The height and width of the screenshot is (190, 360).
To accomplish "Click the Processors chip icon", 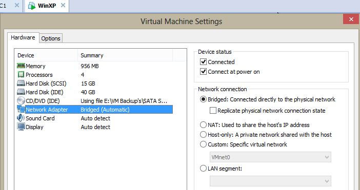I will pyautogui.click(x=21, y=74).
